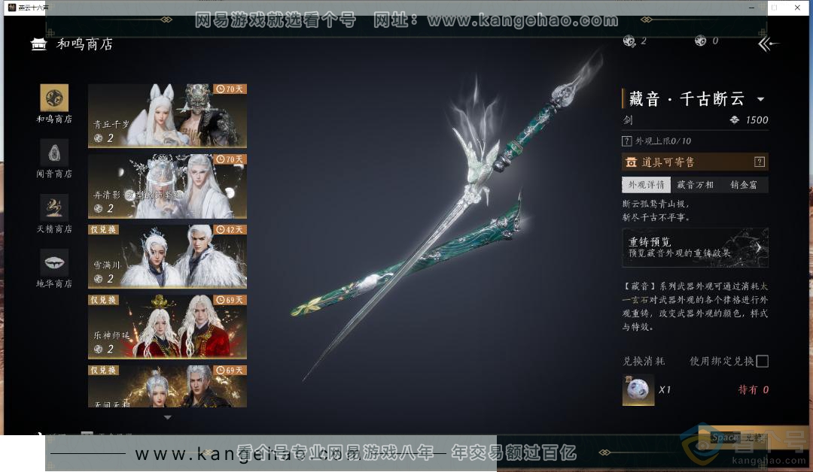
Task: Click the 42天 timer on 雪满川 card
Action: coord(230,230)
